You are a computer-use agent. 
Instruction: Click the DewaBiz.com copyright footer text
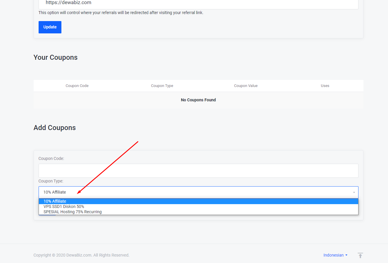tap(81, 255)
